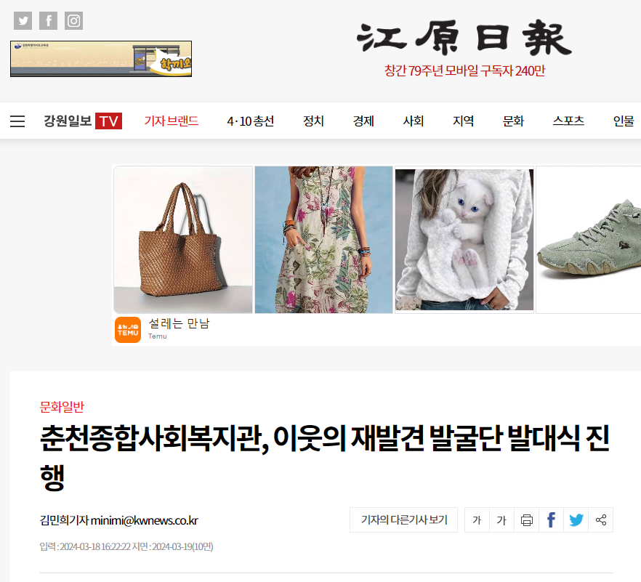Open the 문화 section
The height and width of the screenshot is (582, 641).
pyautogui.click(x=513, y=121)
